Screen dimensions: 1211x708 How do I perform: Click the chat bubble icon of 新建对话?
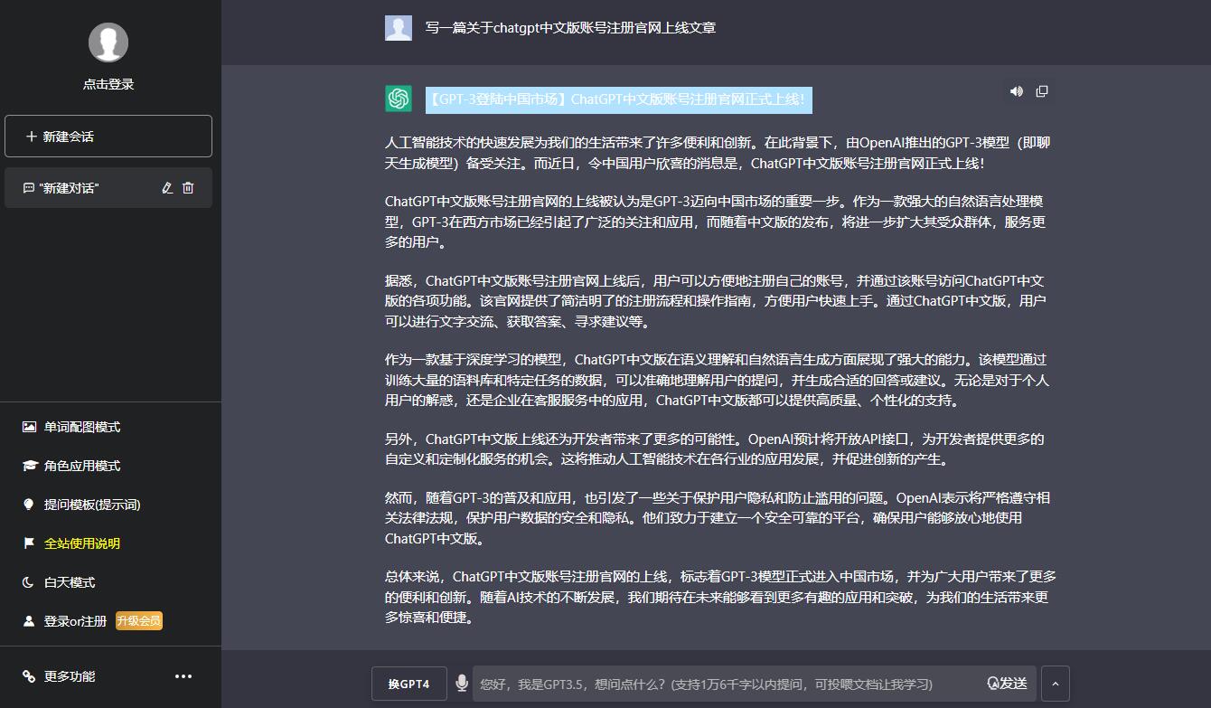(x=28, y=188)
